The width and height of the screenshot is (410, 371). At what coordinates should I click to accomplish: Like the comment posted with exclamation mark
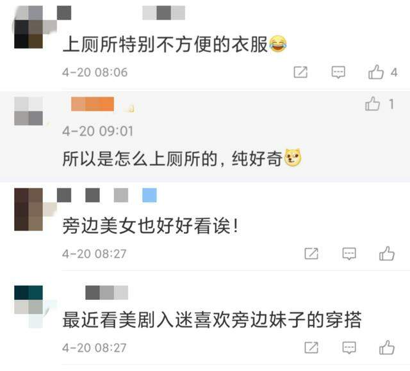point(387,253)
